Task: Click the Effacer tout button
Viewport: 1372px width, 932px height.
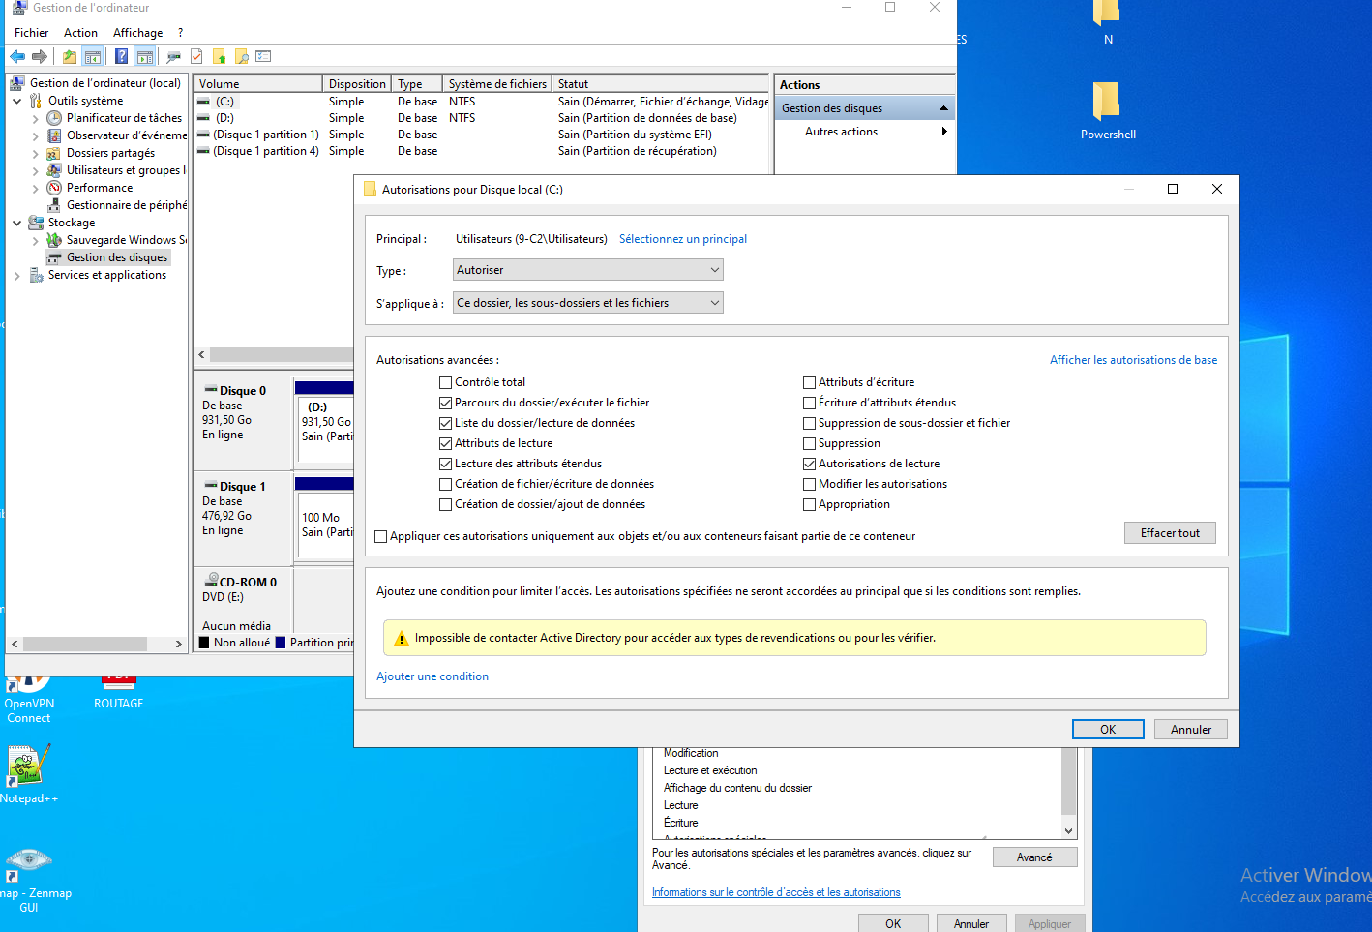Action: coord(1170,533)
